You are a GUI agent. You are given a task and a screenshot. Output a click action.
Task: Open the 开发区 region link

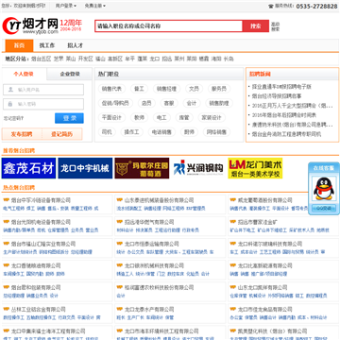[86, 59]
